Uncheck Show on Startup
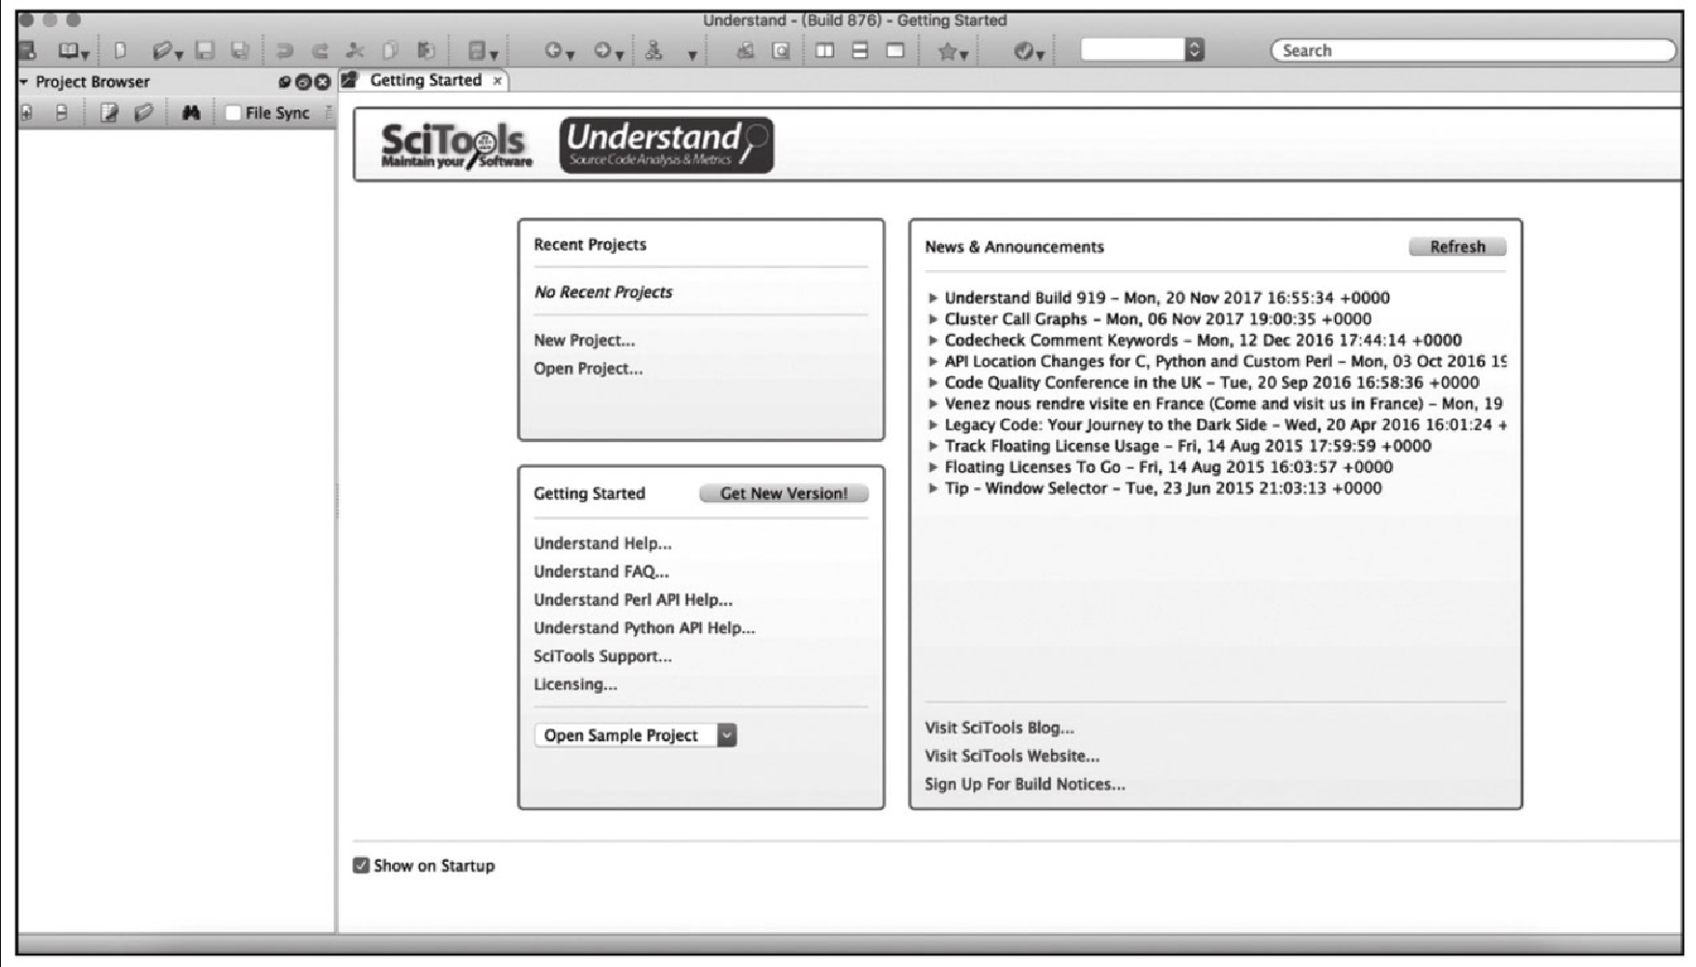The width and height of the screenshot is (1696, 967). pos(361,866)
